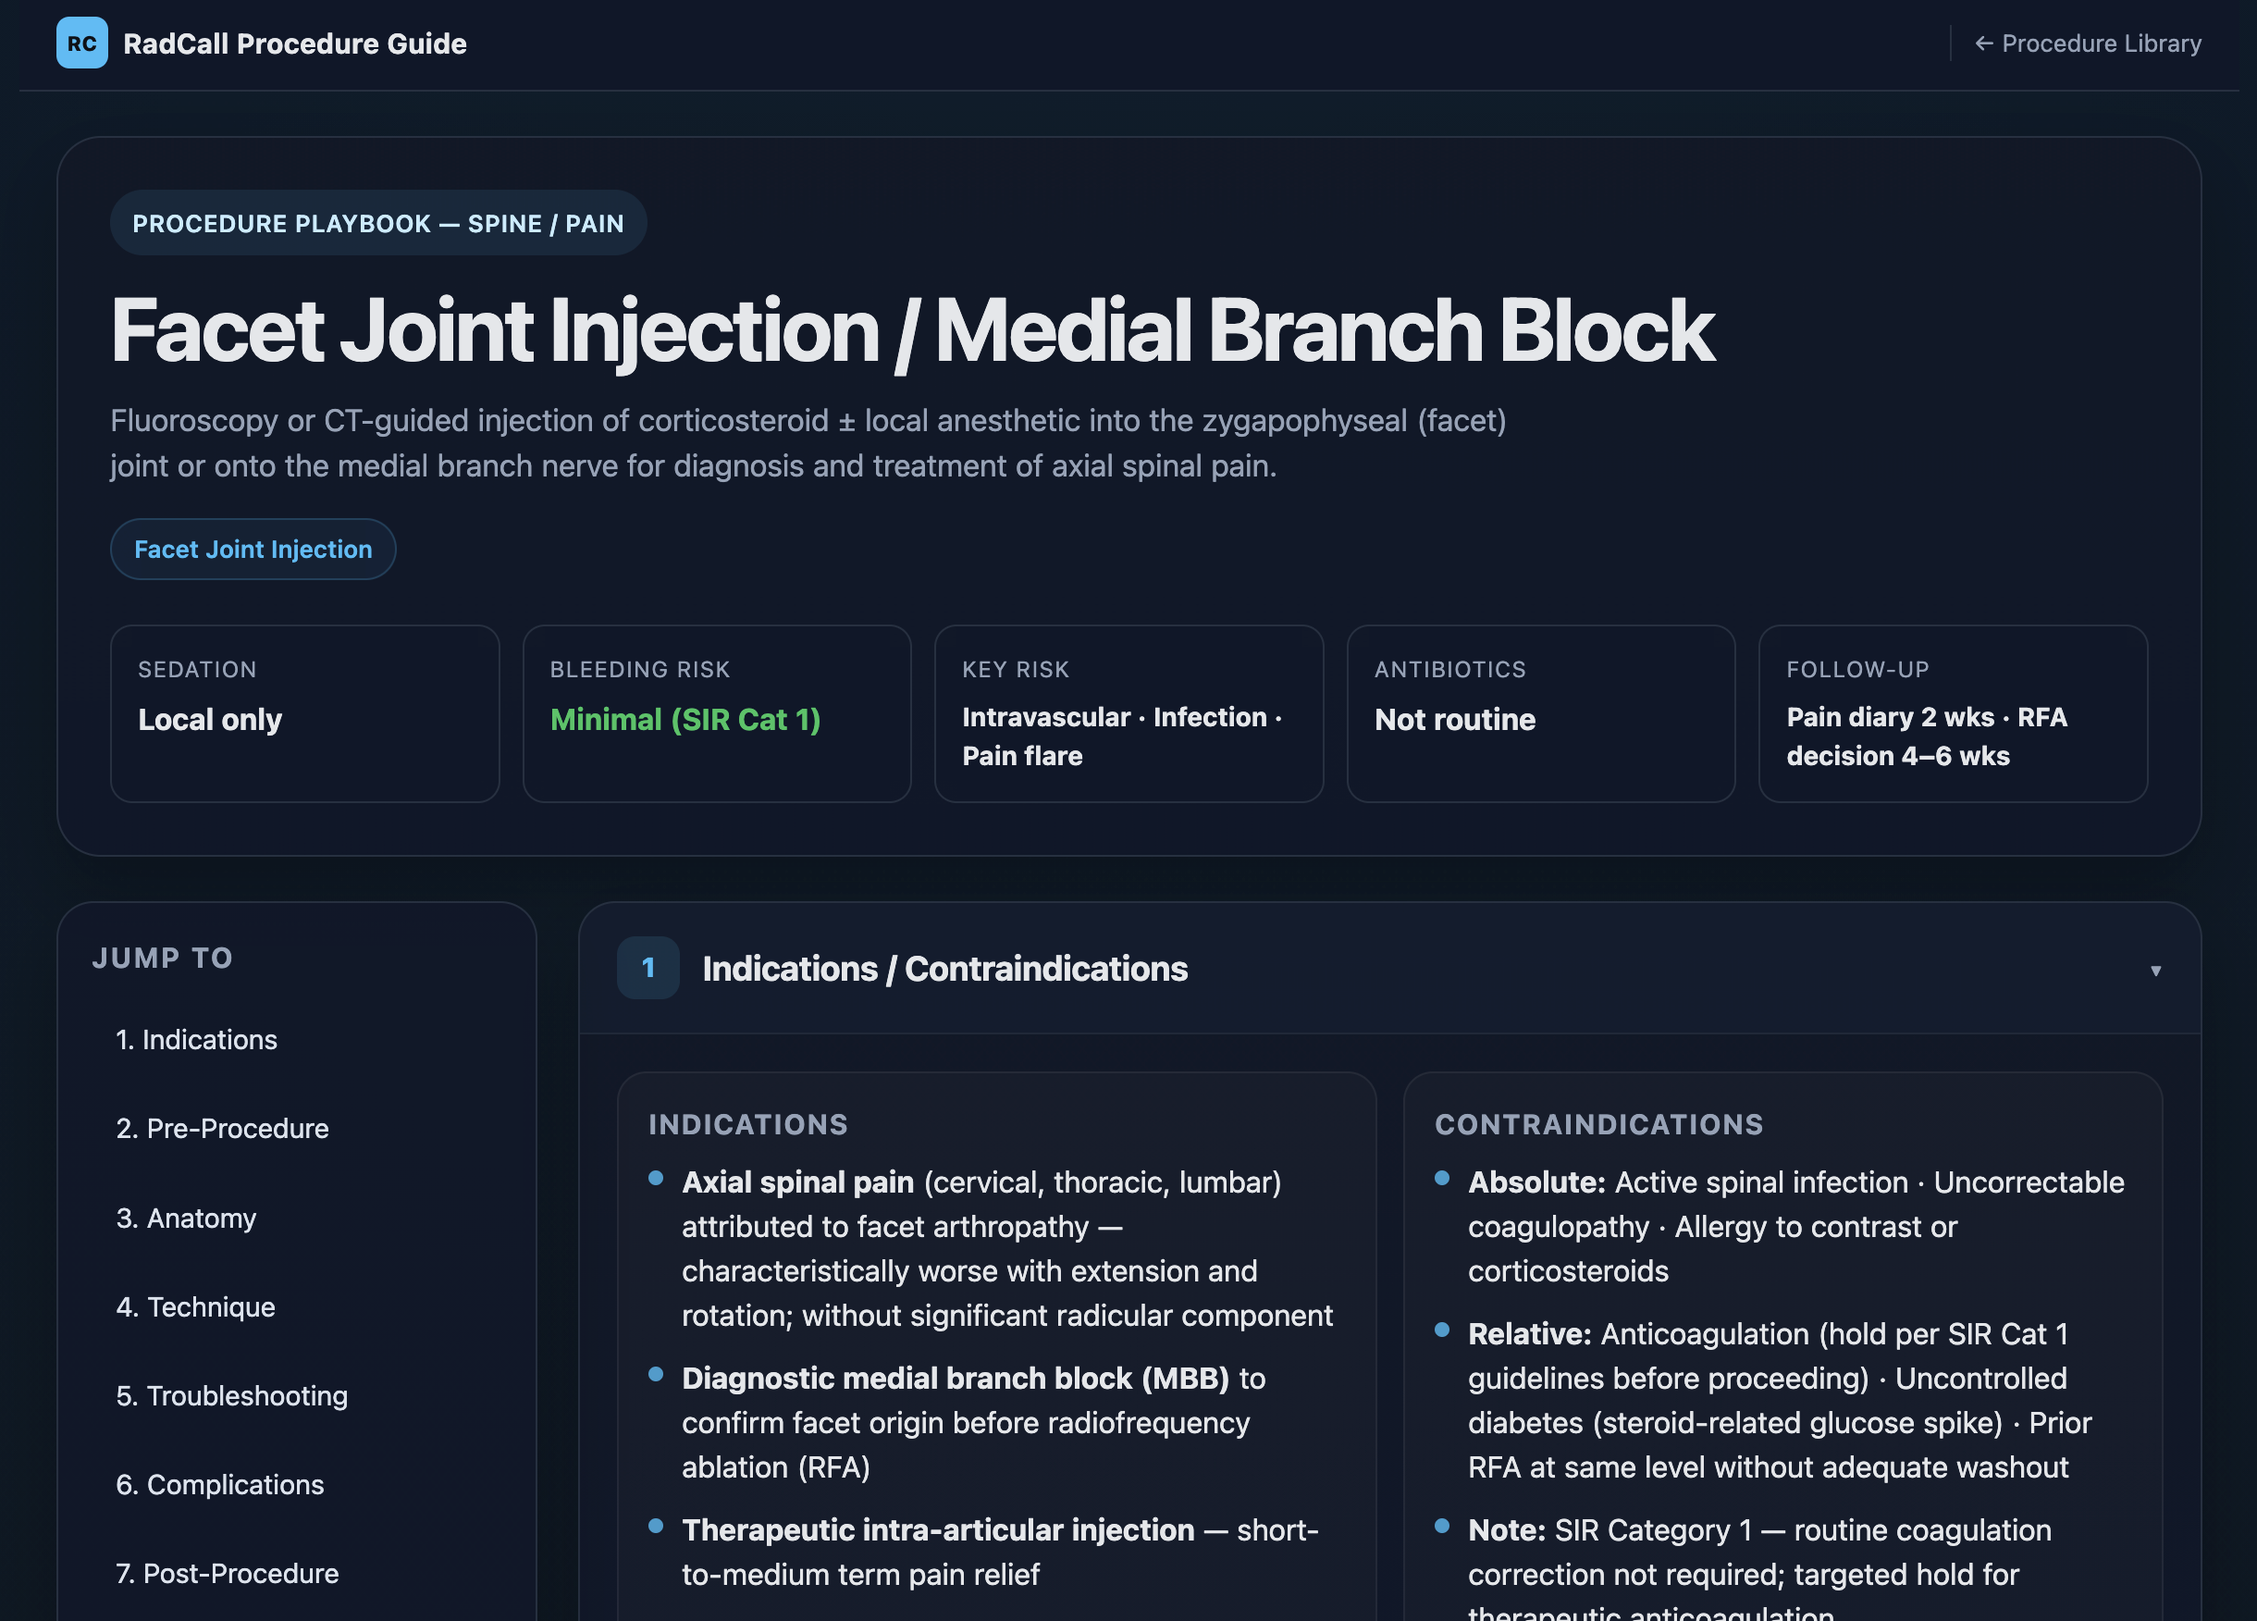Click the Antibiotics Not routine card
Screen dimensions: 2257x1621
click(x=1540, y=713)
